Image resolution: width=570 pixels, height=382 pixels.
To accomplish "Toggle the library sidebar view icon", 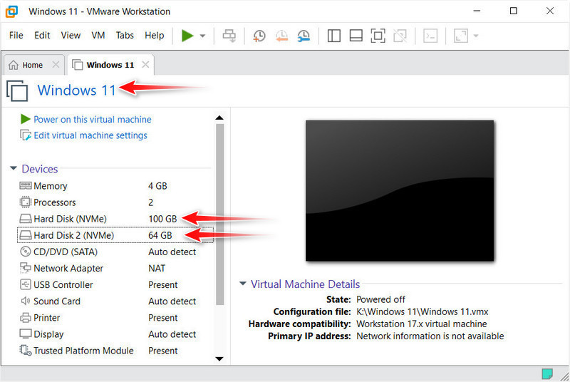I will click(x=333, y=36).
